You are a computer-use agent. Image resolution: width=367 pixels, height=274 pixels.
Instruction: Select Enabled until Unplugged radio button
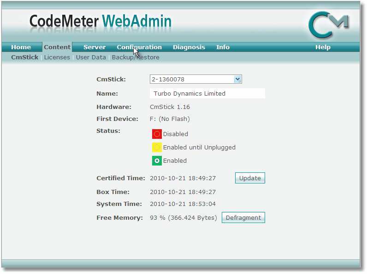[157, 147]
